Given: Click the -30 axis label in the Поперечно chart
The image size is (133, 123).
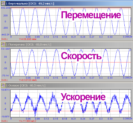Looking at the screenshot, I should tap(5, 68).
